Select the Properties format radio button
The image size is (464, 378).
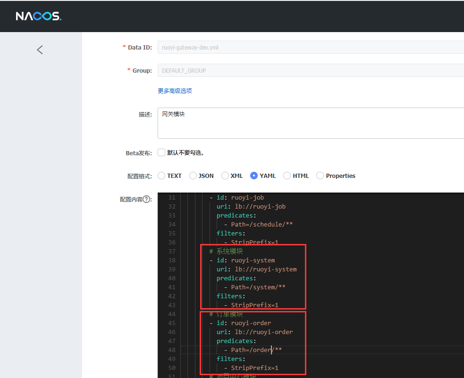click(320, 176)
